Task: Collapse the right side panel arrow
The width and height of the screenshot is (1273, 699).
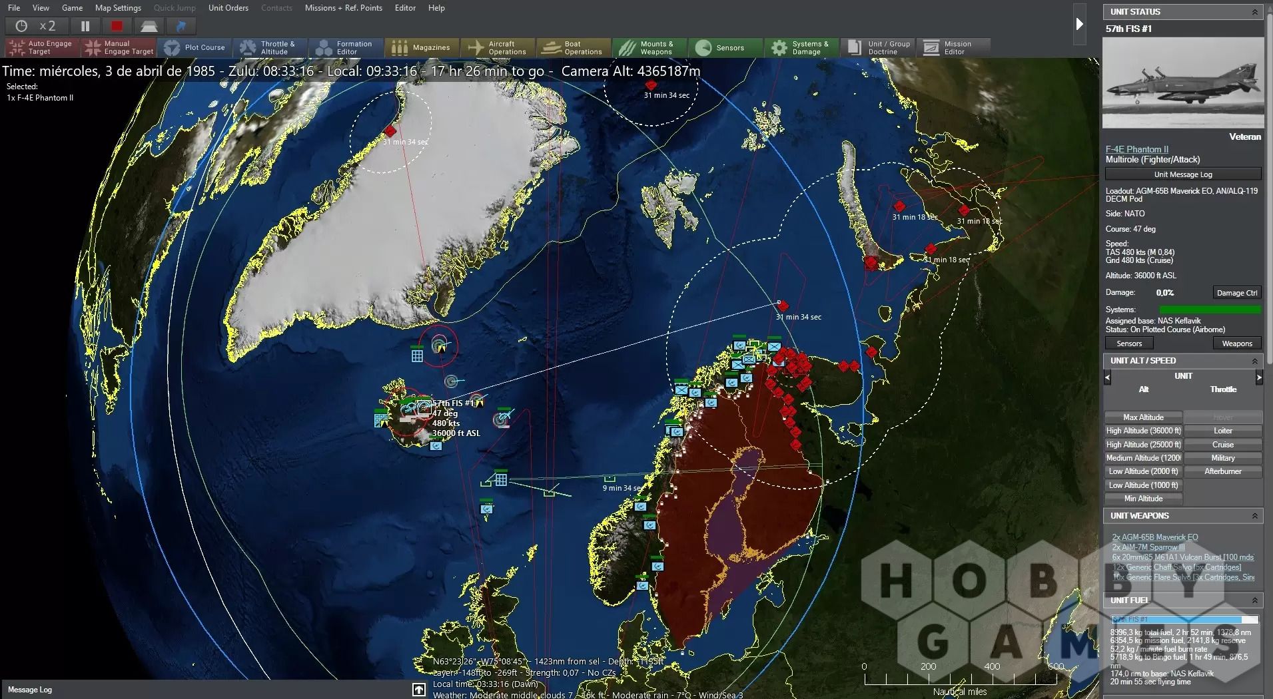Action: tap(1079, 24)
